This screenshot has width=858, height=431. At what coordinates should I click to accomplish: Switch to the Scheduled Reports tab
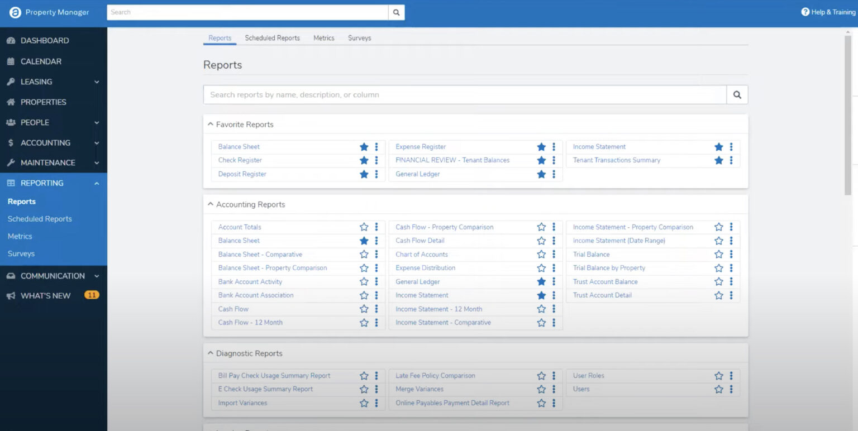(272, 38)
